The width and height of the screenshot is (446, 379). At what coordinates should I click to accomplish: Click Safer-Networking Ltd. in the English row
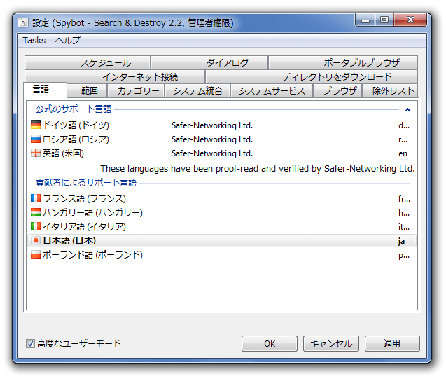[x=212, y=153]
